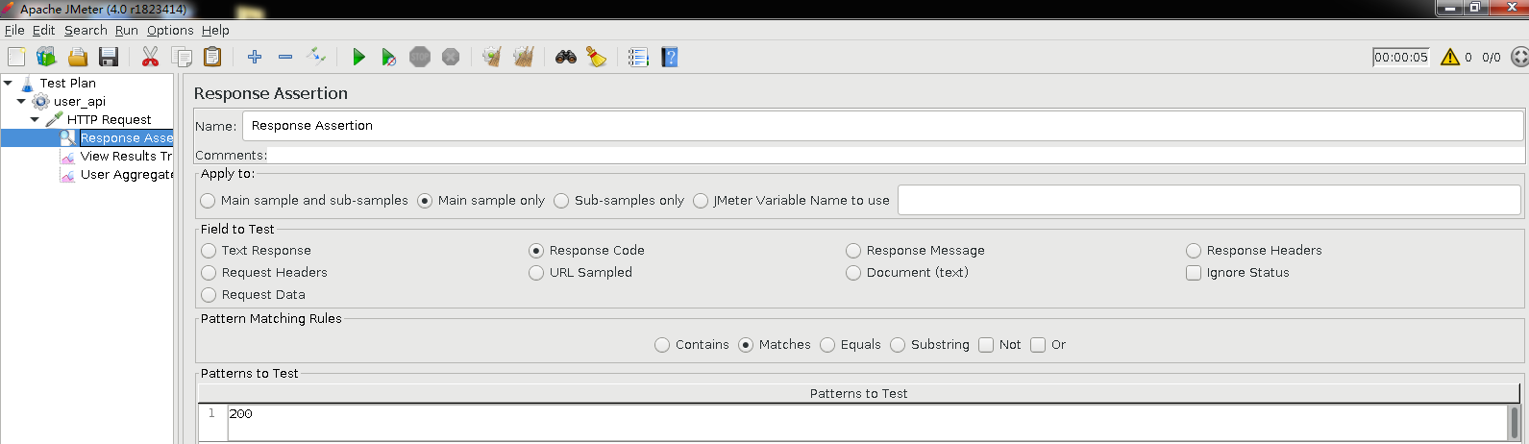Collapse all tree nodes with minus icon

[285, 58]
